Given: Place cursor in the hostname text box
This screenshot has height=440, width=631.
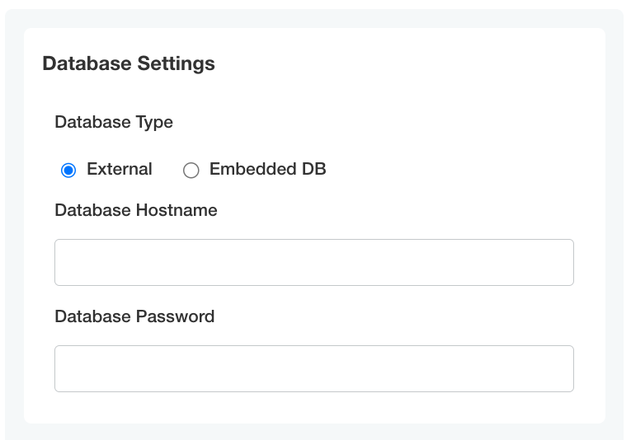Looking at the screenshot, I should [x=313, y=263].
